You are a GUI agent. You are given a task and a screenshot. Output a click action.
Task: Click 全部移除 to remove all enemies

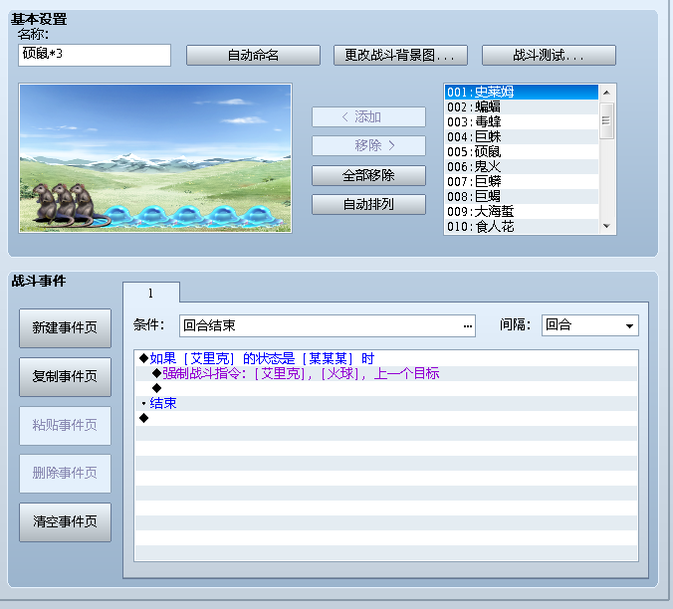pos(368,175)
